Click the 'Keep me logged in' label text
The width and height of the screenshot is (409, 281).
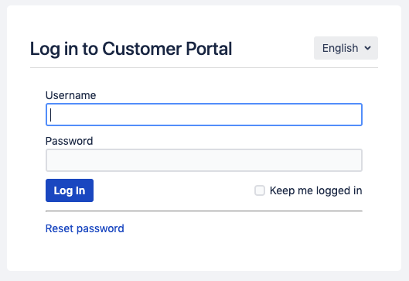(316, 190)
